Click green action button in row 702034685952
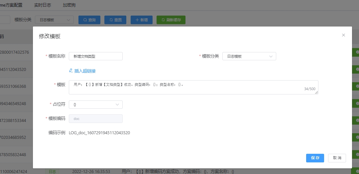This screenshot has width=359, height=174. [x=355, y=138]
